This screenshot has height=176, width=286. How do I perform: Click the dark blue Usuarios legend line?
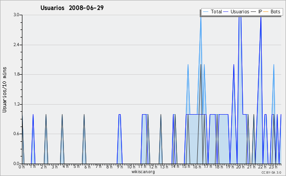click(226, 12)
